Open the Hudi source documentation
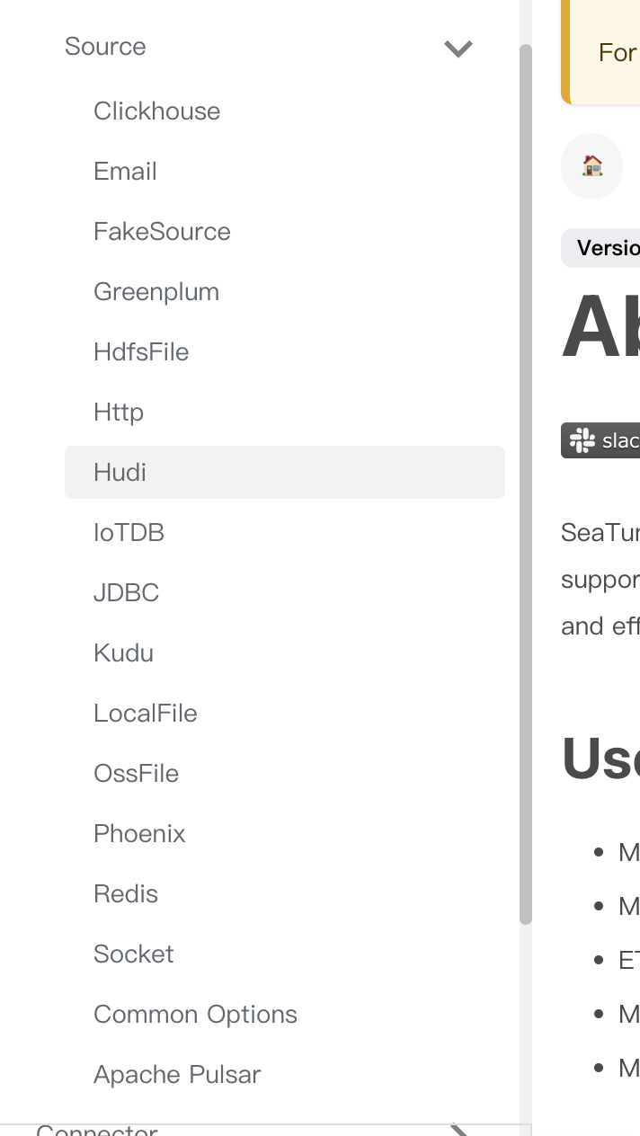640x1136 pixels. pos(120,472)
